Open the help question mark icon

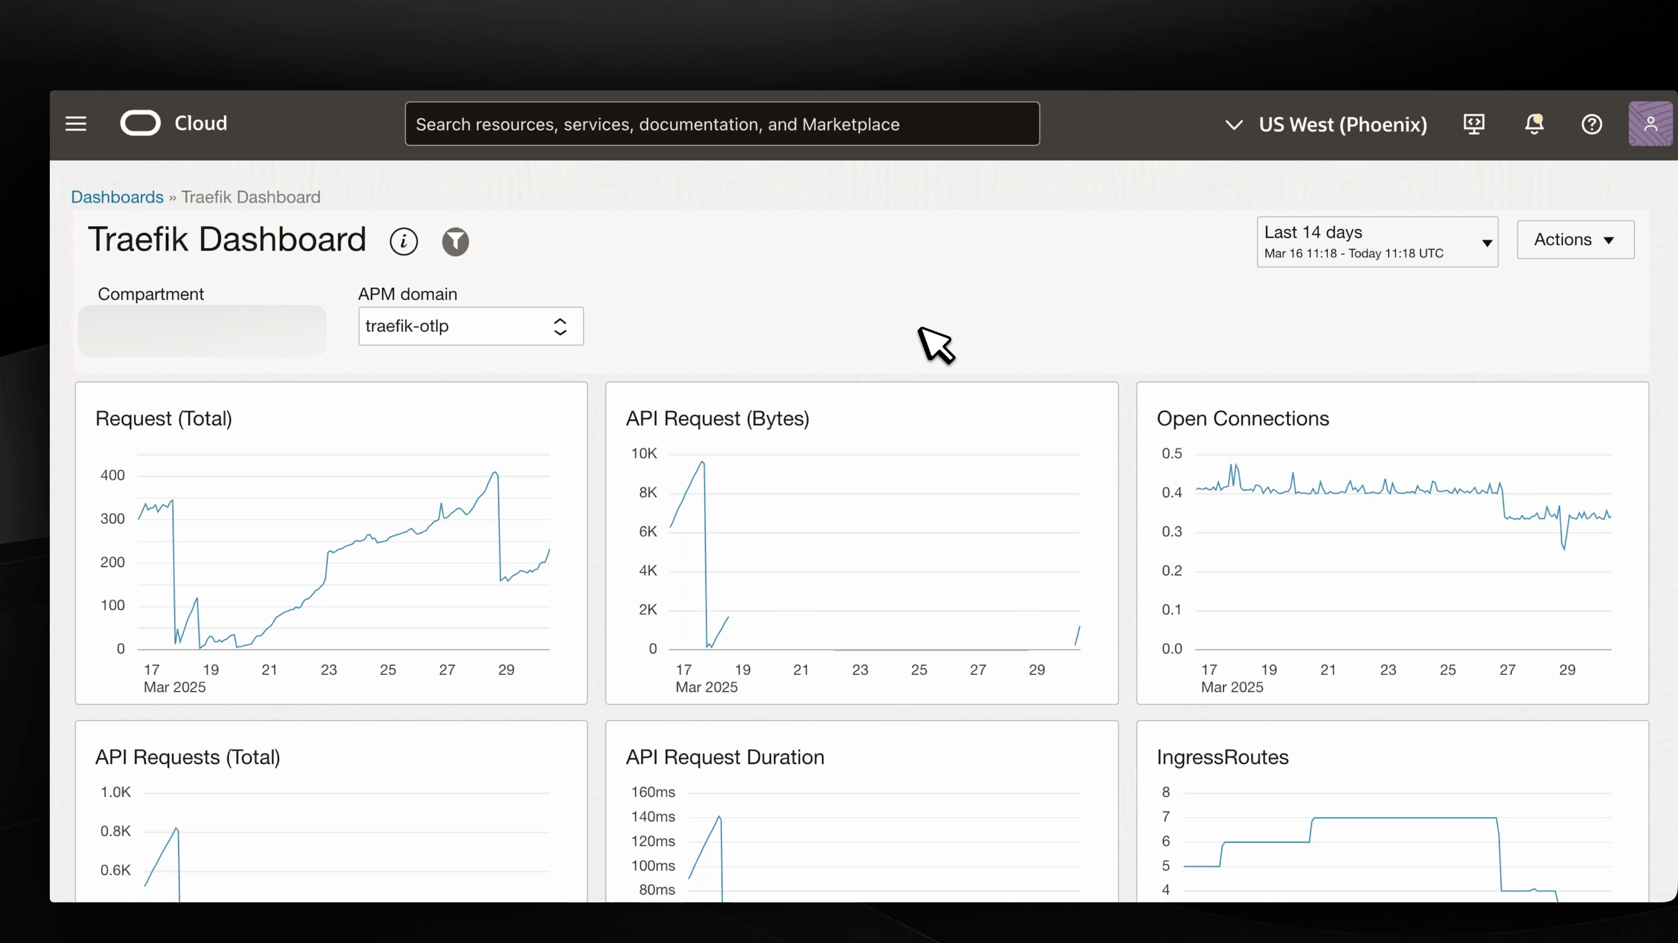tap(1591, 123)
